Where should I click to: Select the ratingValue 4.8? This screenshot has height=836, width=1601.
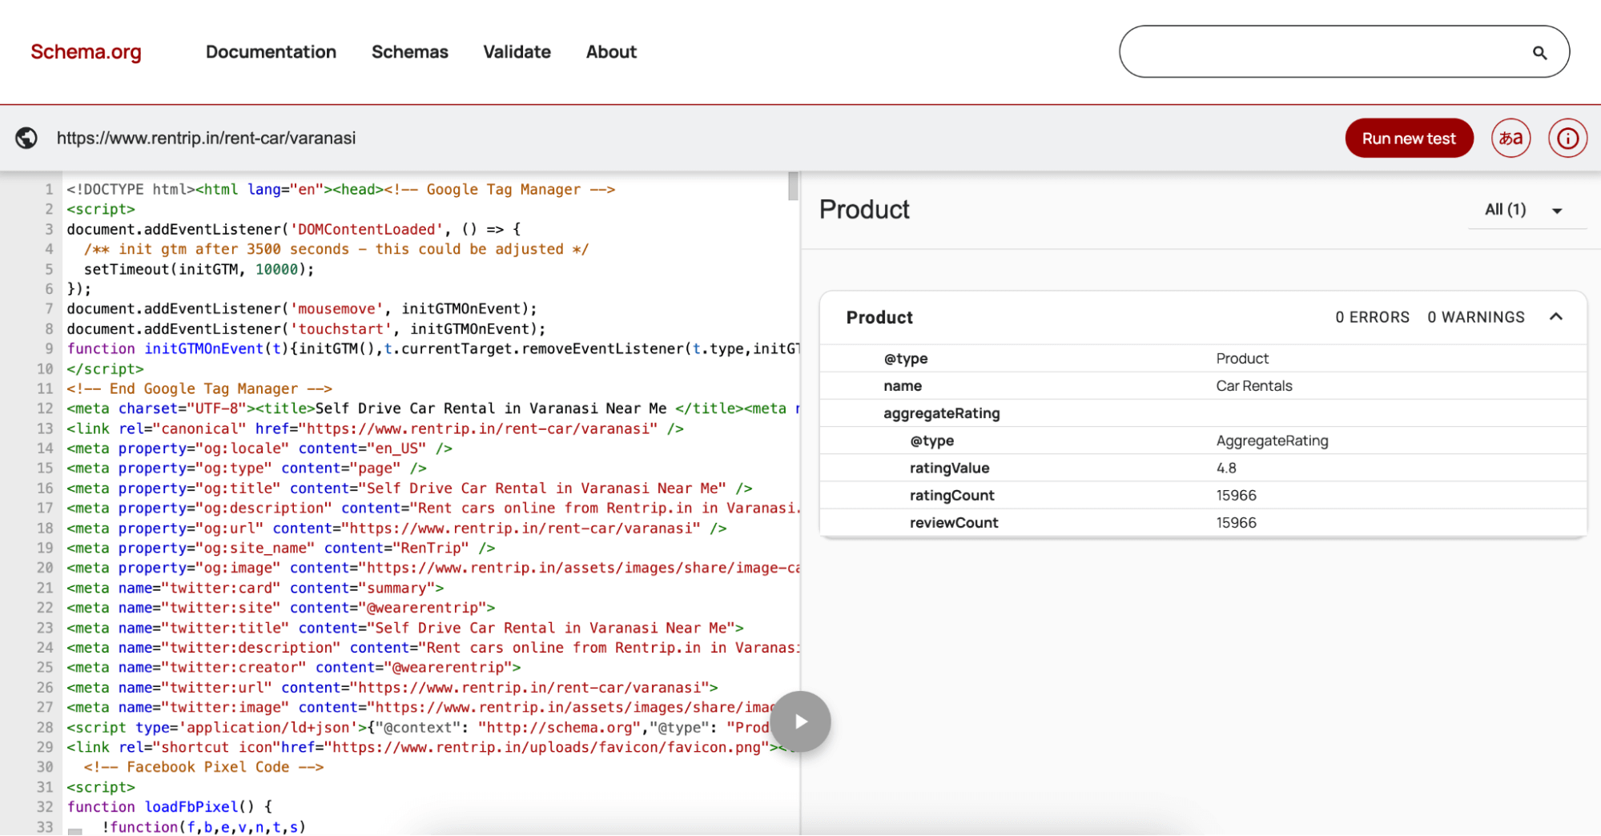tap(1226, 468)
